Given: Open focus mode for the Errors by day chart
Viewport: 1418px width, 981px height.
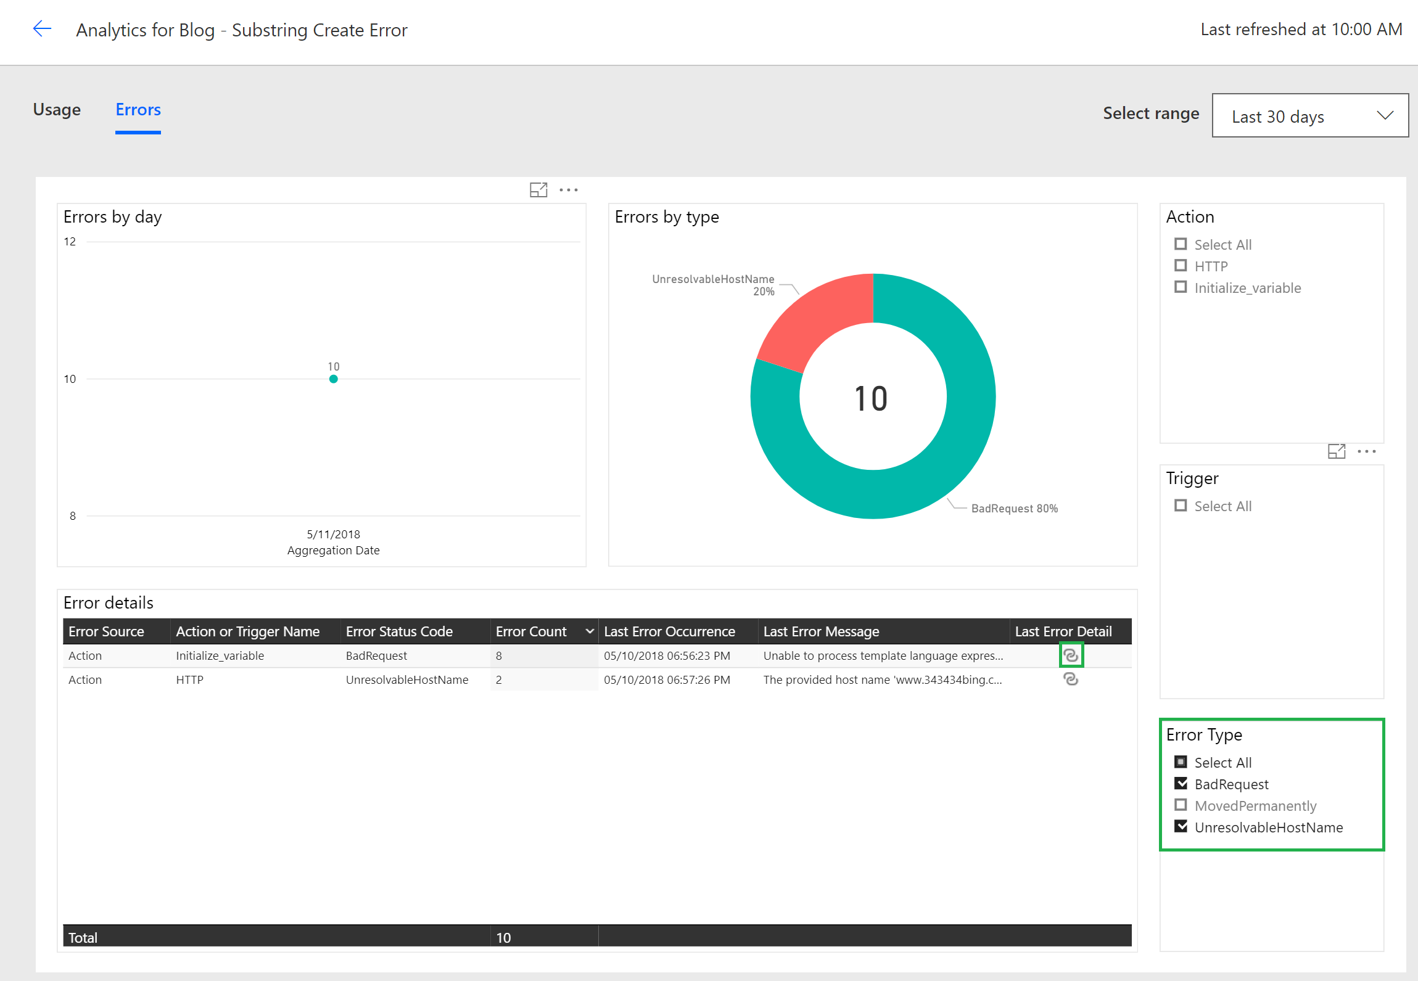Looking at the screenshot, I should click(x=538, y=189).
